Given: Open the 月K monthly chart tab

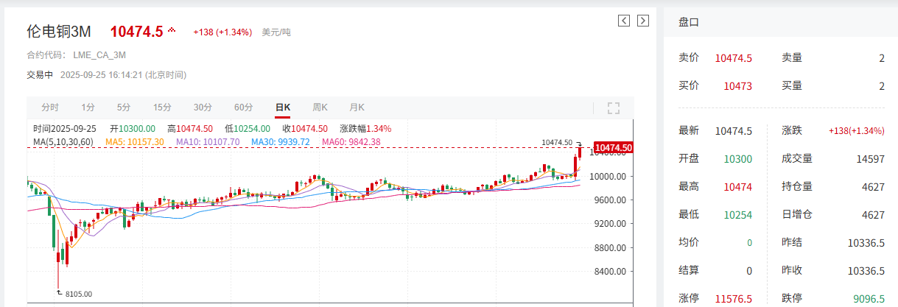Looking at the screenshot, I should (x=357, y=107).
